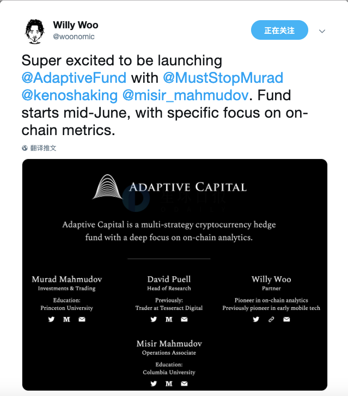Open the @woonomic handle under name
348x396 pixels.
[74, 36]
